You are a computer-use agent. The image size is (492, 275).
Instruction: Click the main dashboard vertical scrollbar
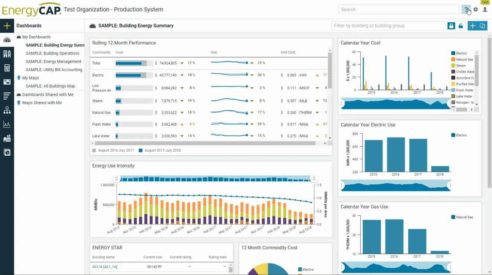(489, 113)
